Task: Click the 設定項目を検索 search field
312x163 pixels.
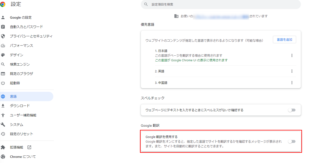Action: [221, 4]
